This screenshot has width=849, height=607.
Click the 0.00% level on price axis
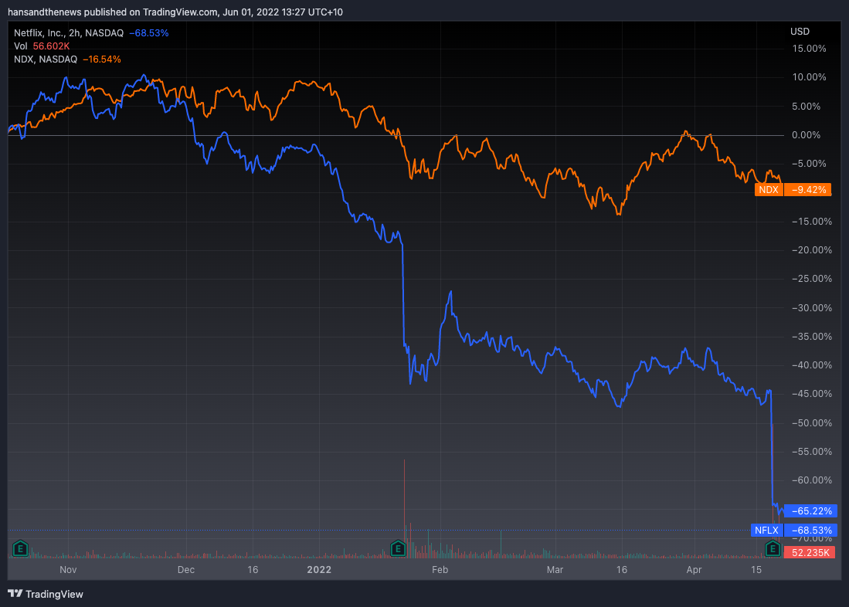[810, 135]
